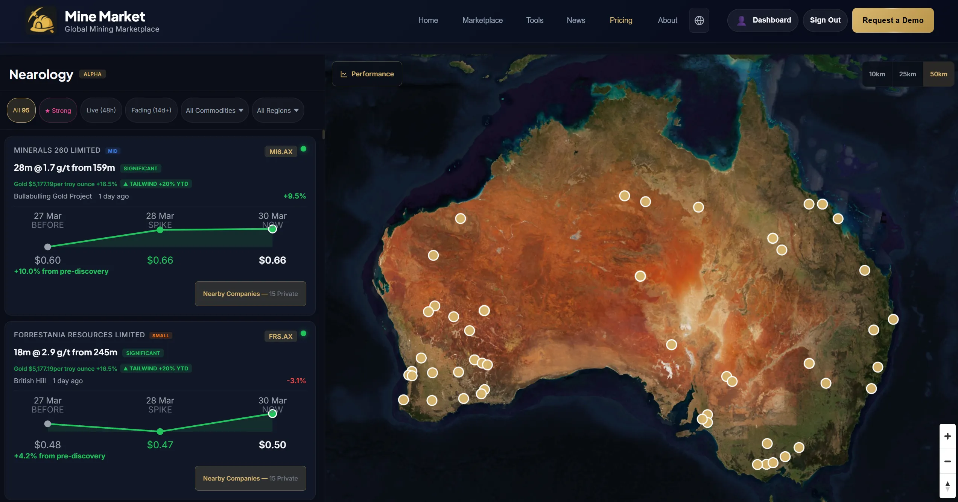Zoom in the map with plus button
The height and width of the screenshot is (502, 958).
[x=947, y=436]
